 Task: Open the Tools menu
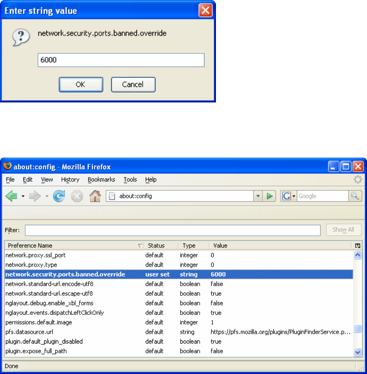tap(130, 180)
